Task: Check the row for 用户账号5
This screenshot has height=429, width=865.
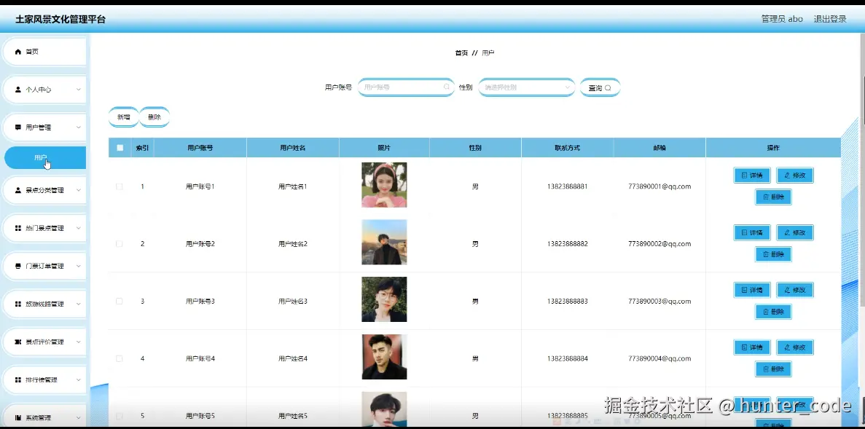Action: 120,416
